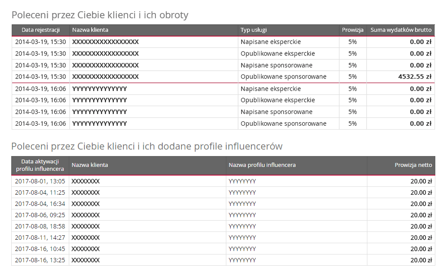Click the 'Poleceni przez Ciebie klienci i ich obroty' heading
Screen dimensions: 447x277
click(x=100, y=15)
